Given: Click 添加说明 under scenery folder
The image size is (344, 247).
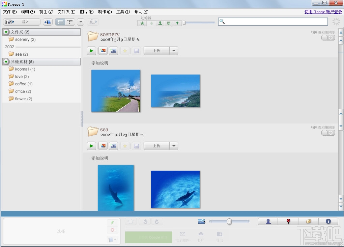Looking at the screenshot, I should click(x=99, y=63).
